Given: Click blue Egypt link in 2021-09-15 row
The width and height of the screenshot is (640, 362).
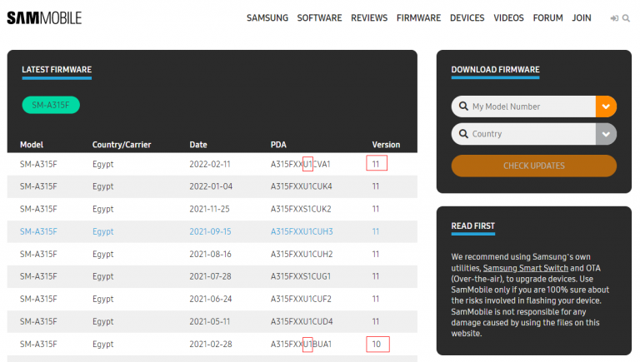Looking at the screenshot, I should 102,231.
